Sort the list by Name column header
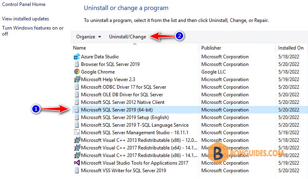Screen dimensions: 308x179 coord(79,48)
